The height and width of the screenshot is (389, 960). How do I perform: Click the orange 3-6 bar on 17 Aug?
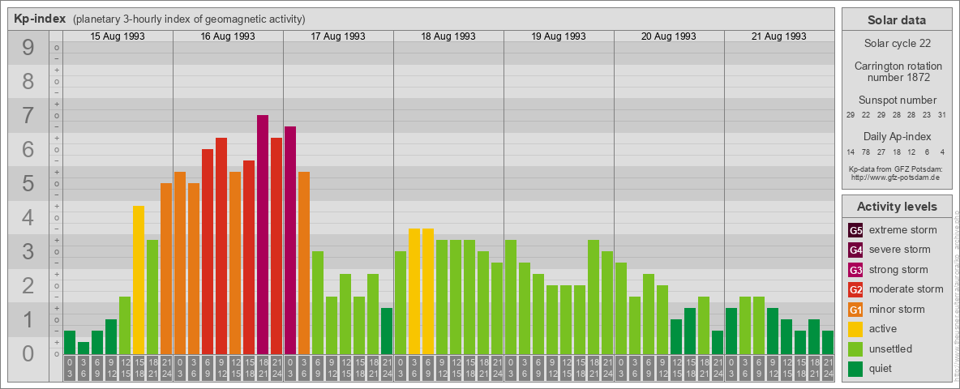(x=304, y=263)
